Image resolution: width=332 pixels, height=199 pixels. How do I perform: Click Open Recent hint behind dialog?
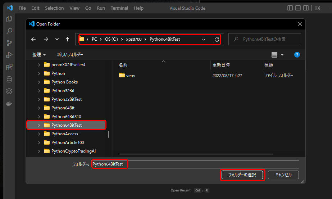[x=181, y=190]
